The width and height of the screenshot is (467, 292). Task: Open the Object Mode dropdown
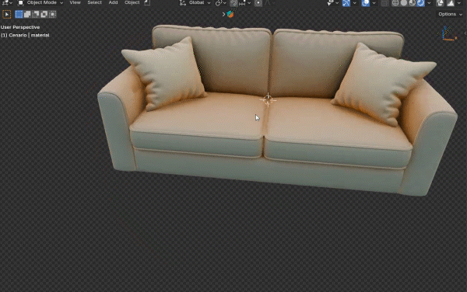coord(41,2)
